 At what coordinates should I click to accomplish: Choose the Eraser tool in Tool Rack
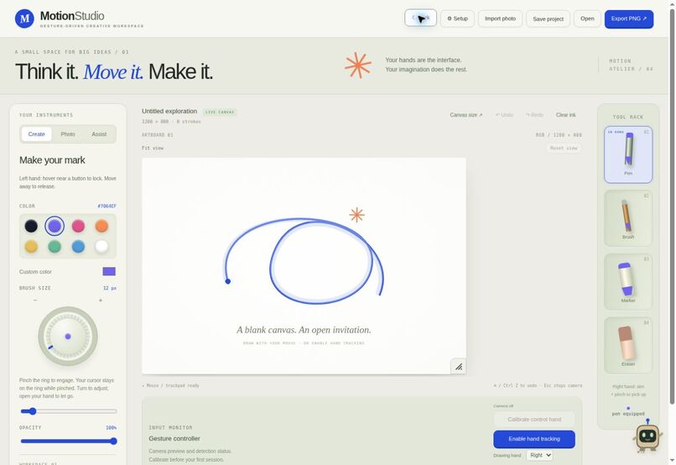(x=628, y=346)
